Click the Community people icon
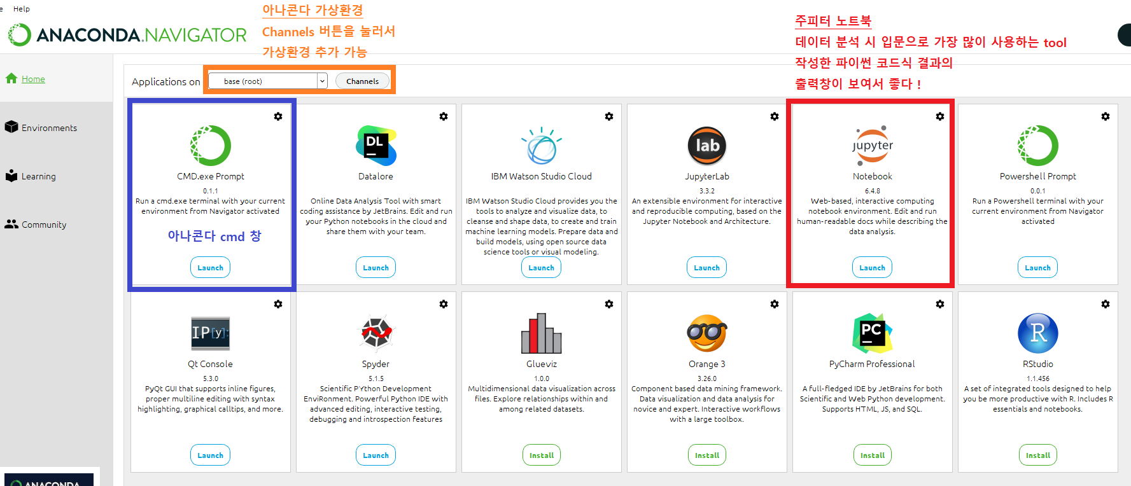The height and width of the screenshot is (486, 1131). click(x=11, y=224)
